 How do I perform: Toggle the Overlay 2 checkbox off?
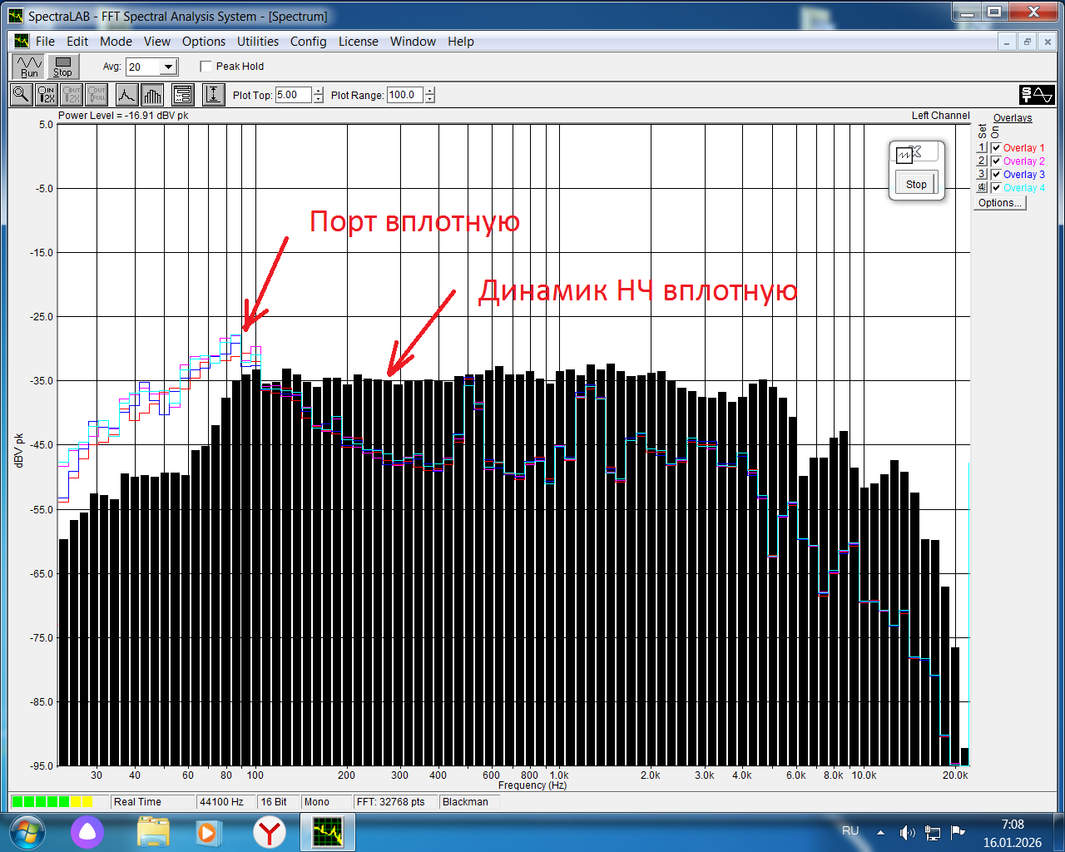[996, 161]
